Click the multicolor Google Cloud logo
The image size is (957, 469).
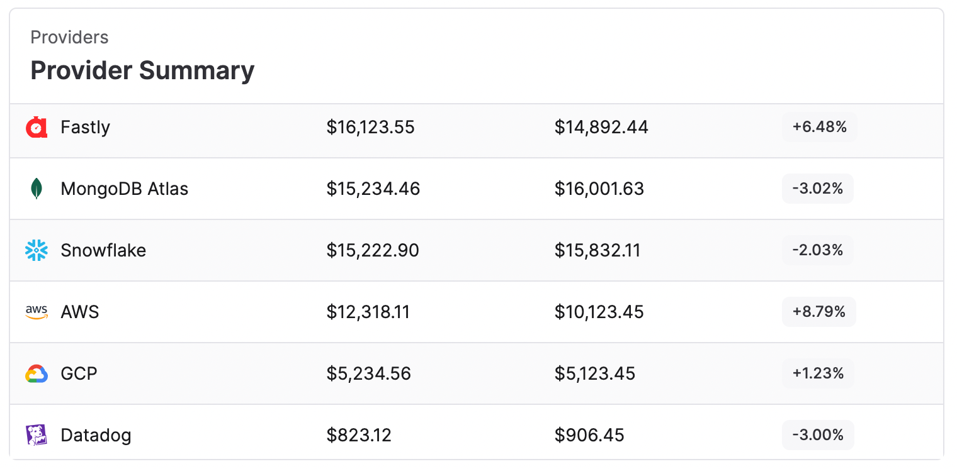pos(37,373)
